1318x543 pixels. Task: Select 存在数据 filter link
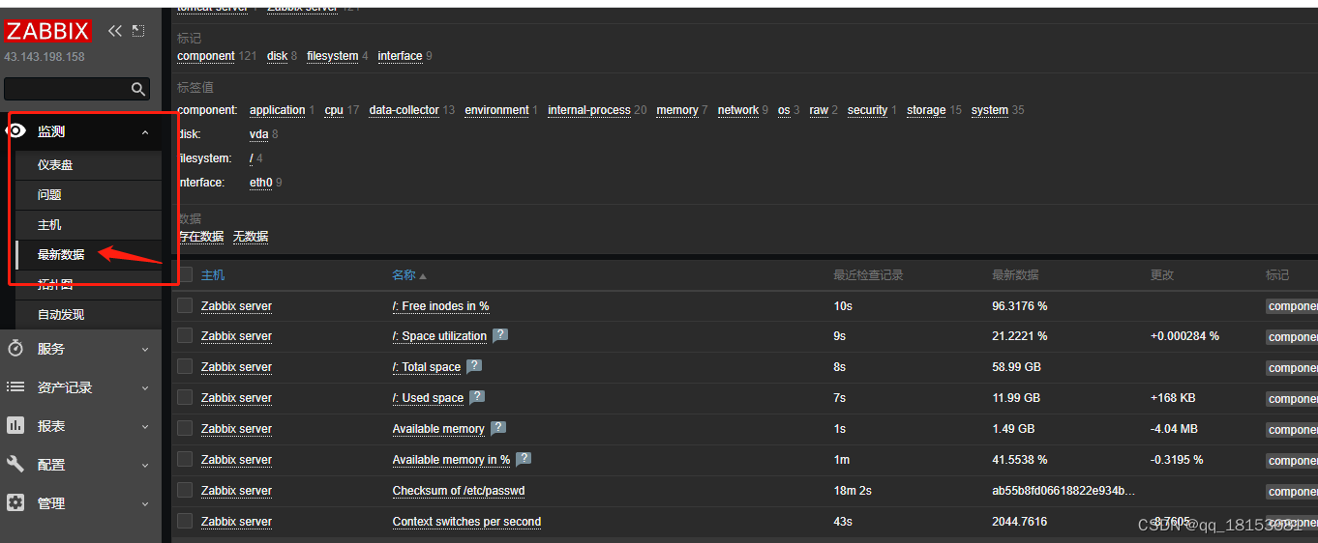pyautogui.click(x=200, y=237)
